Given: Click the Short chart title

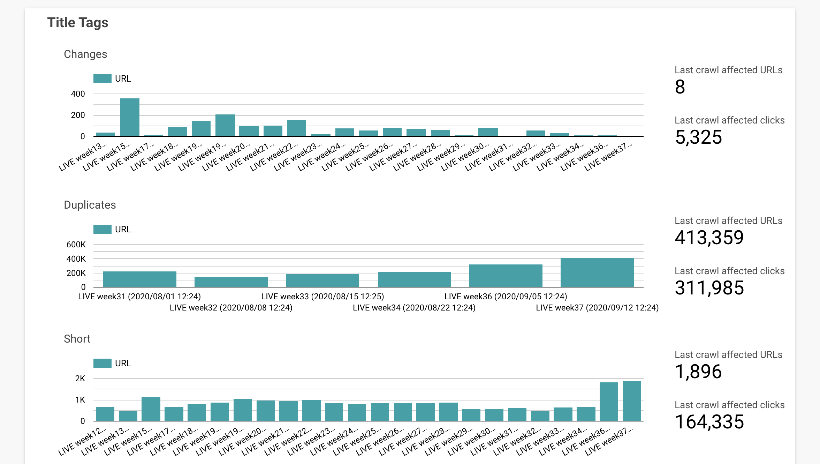Looking at the screenshot, I should pos(77,339).
